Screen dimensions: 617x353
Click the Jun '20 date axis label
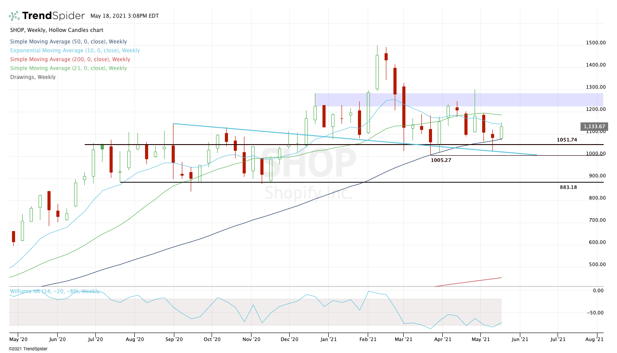[x=57, y=340]
